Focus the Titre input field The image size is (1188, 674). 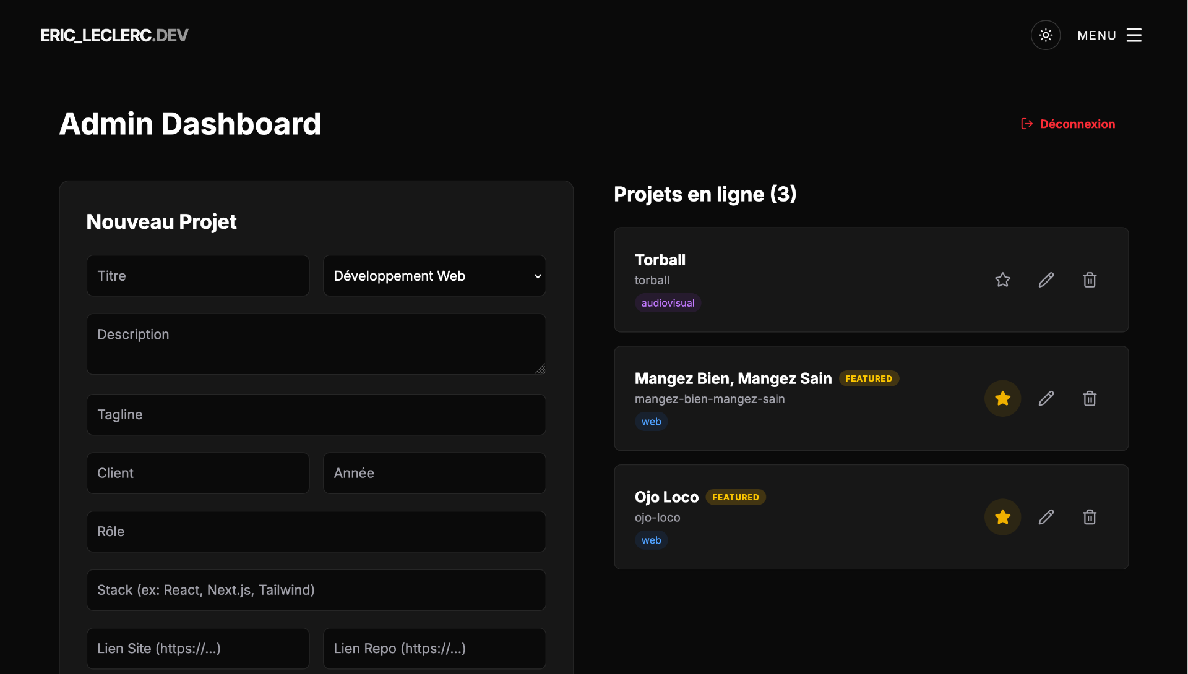click(198, 276)
